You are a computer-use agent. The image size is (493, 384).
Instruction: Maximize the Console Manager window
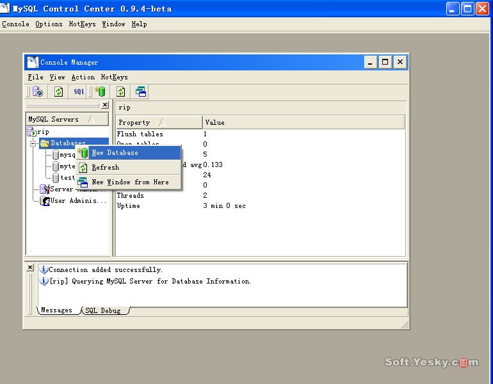point(385,62)
